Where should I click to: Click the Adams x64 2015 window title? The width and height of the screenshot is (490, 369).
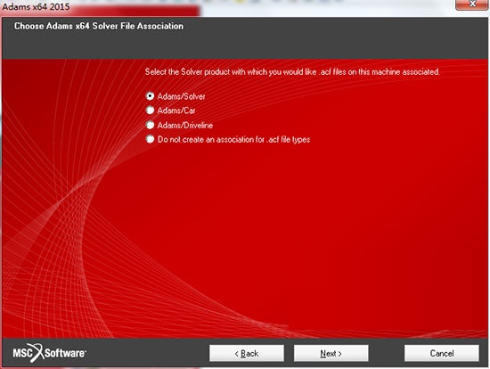pyautogui.click(x=36, y=6)
